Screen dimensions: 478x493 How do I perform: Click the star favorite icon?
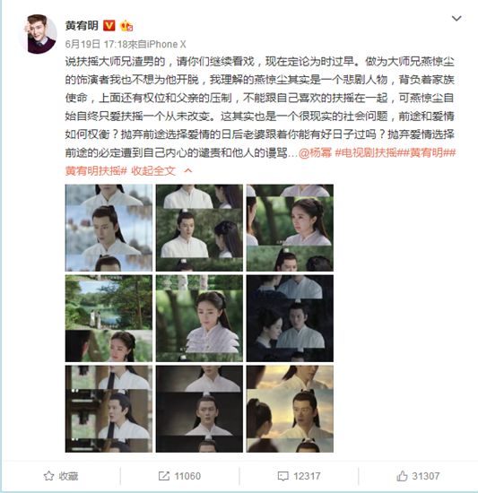48,476
